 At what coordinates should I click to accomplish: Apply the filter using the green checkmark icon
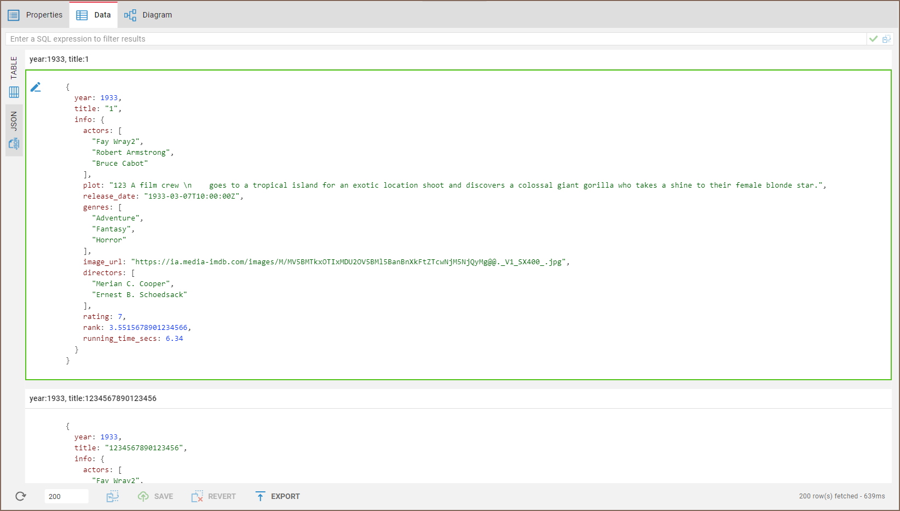tap(874, 38)
